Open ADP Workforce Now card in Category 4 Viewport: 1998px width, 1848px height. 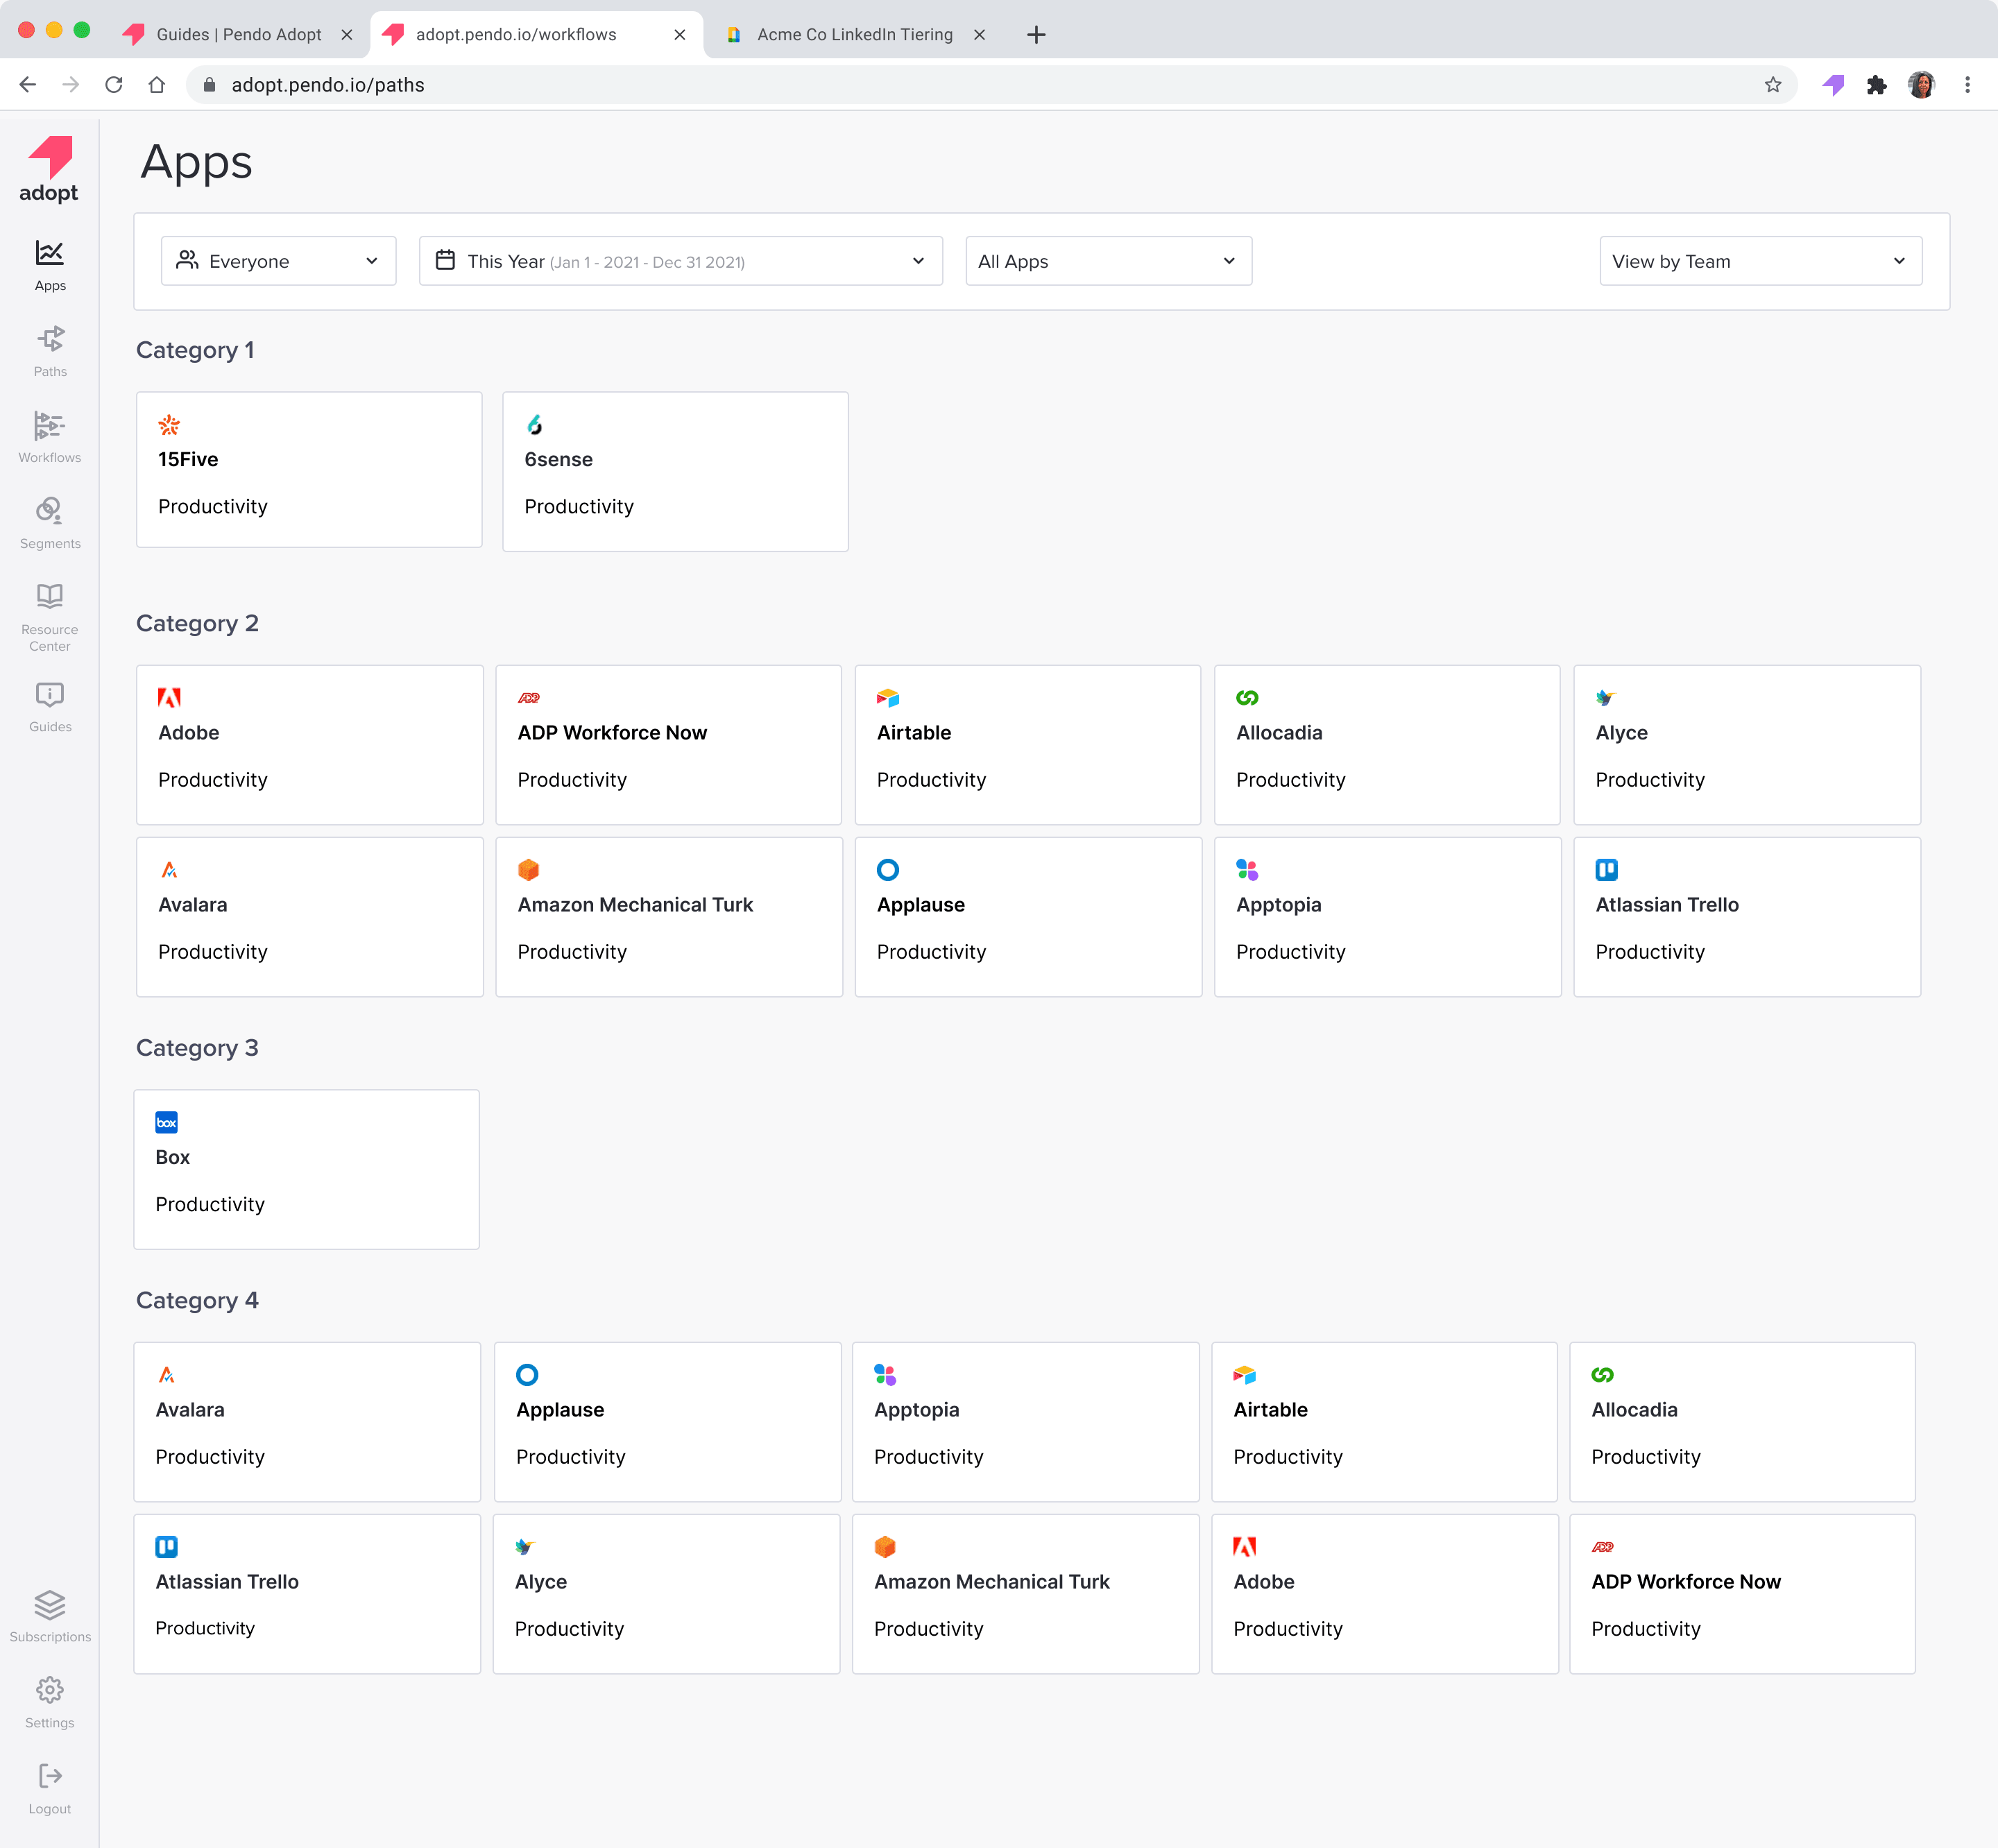[x=1743, y=1594]
